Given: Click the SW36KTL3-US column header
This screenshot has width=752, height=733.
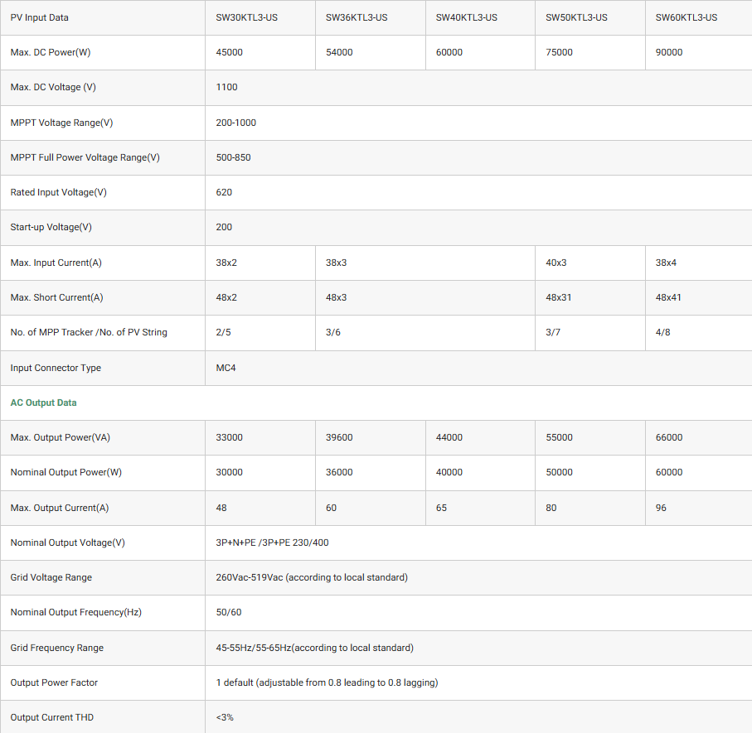Looking at the screenshot, I should 357,17.
